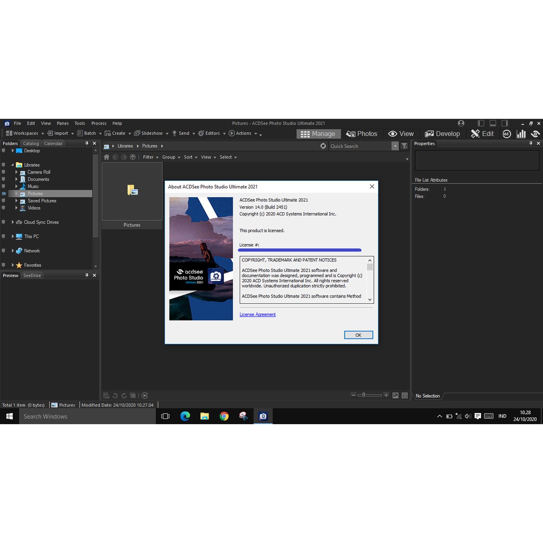Click the Quick Search input field

(x=360, y=146)
